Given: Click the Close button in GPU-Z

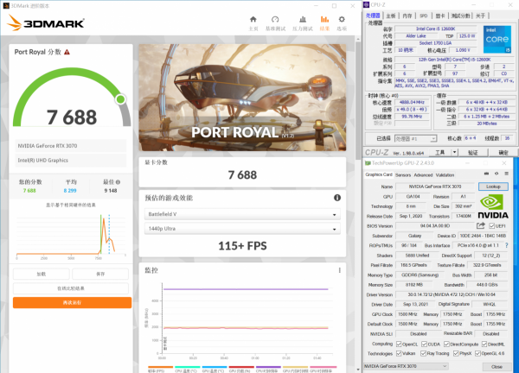Looking at the screenshot, I should (x=497, y=366).
